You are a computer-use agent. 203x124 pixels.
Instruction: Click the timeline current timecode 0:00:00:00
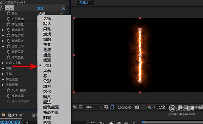pyautogui.click(x=10, y=122)
